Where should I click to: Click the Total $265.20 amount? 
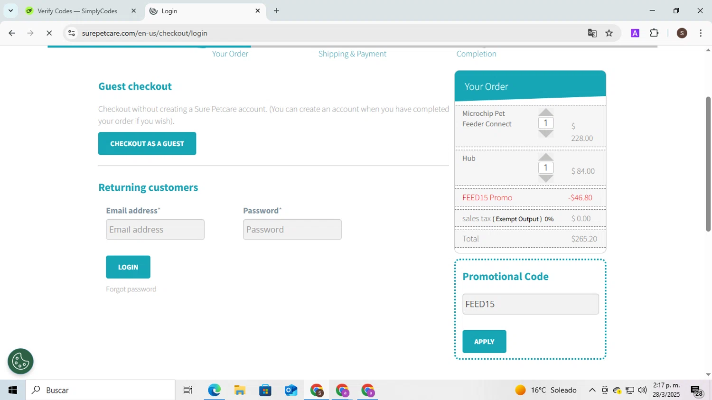(584, 239)
